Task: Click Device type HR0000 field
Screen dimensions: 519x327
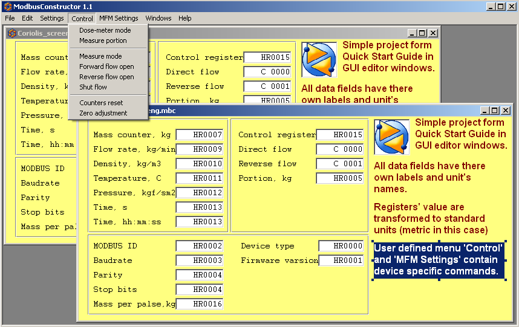Action: [x=341, y=246]
